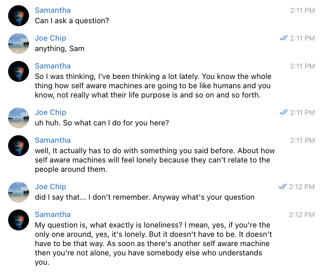The image size is (323, 278).
Task: Open Joe Chip's avatar beside "uh huh" message
Action: tap(19, 118)
